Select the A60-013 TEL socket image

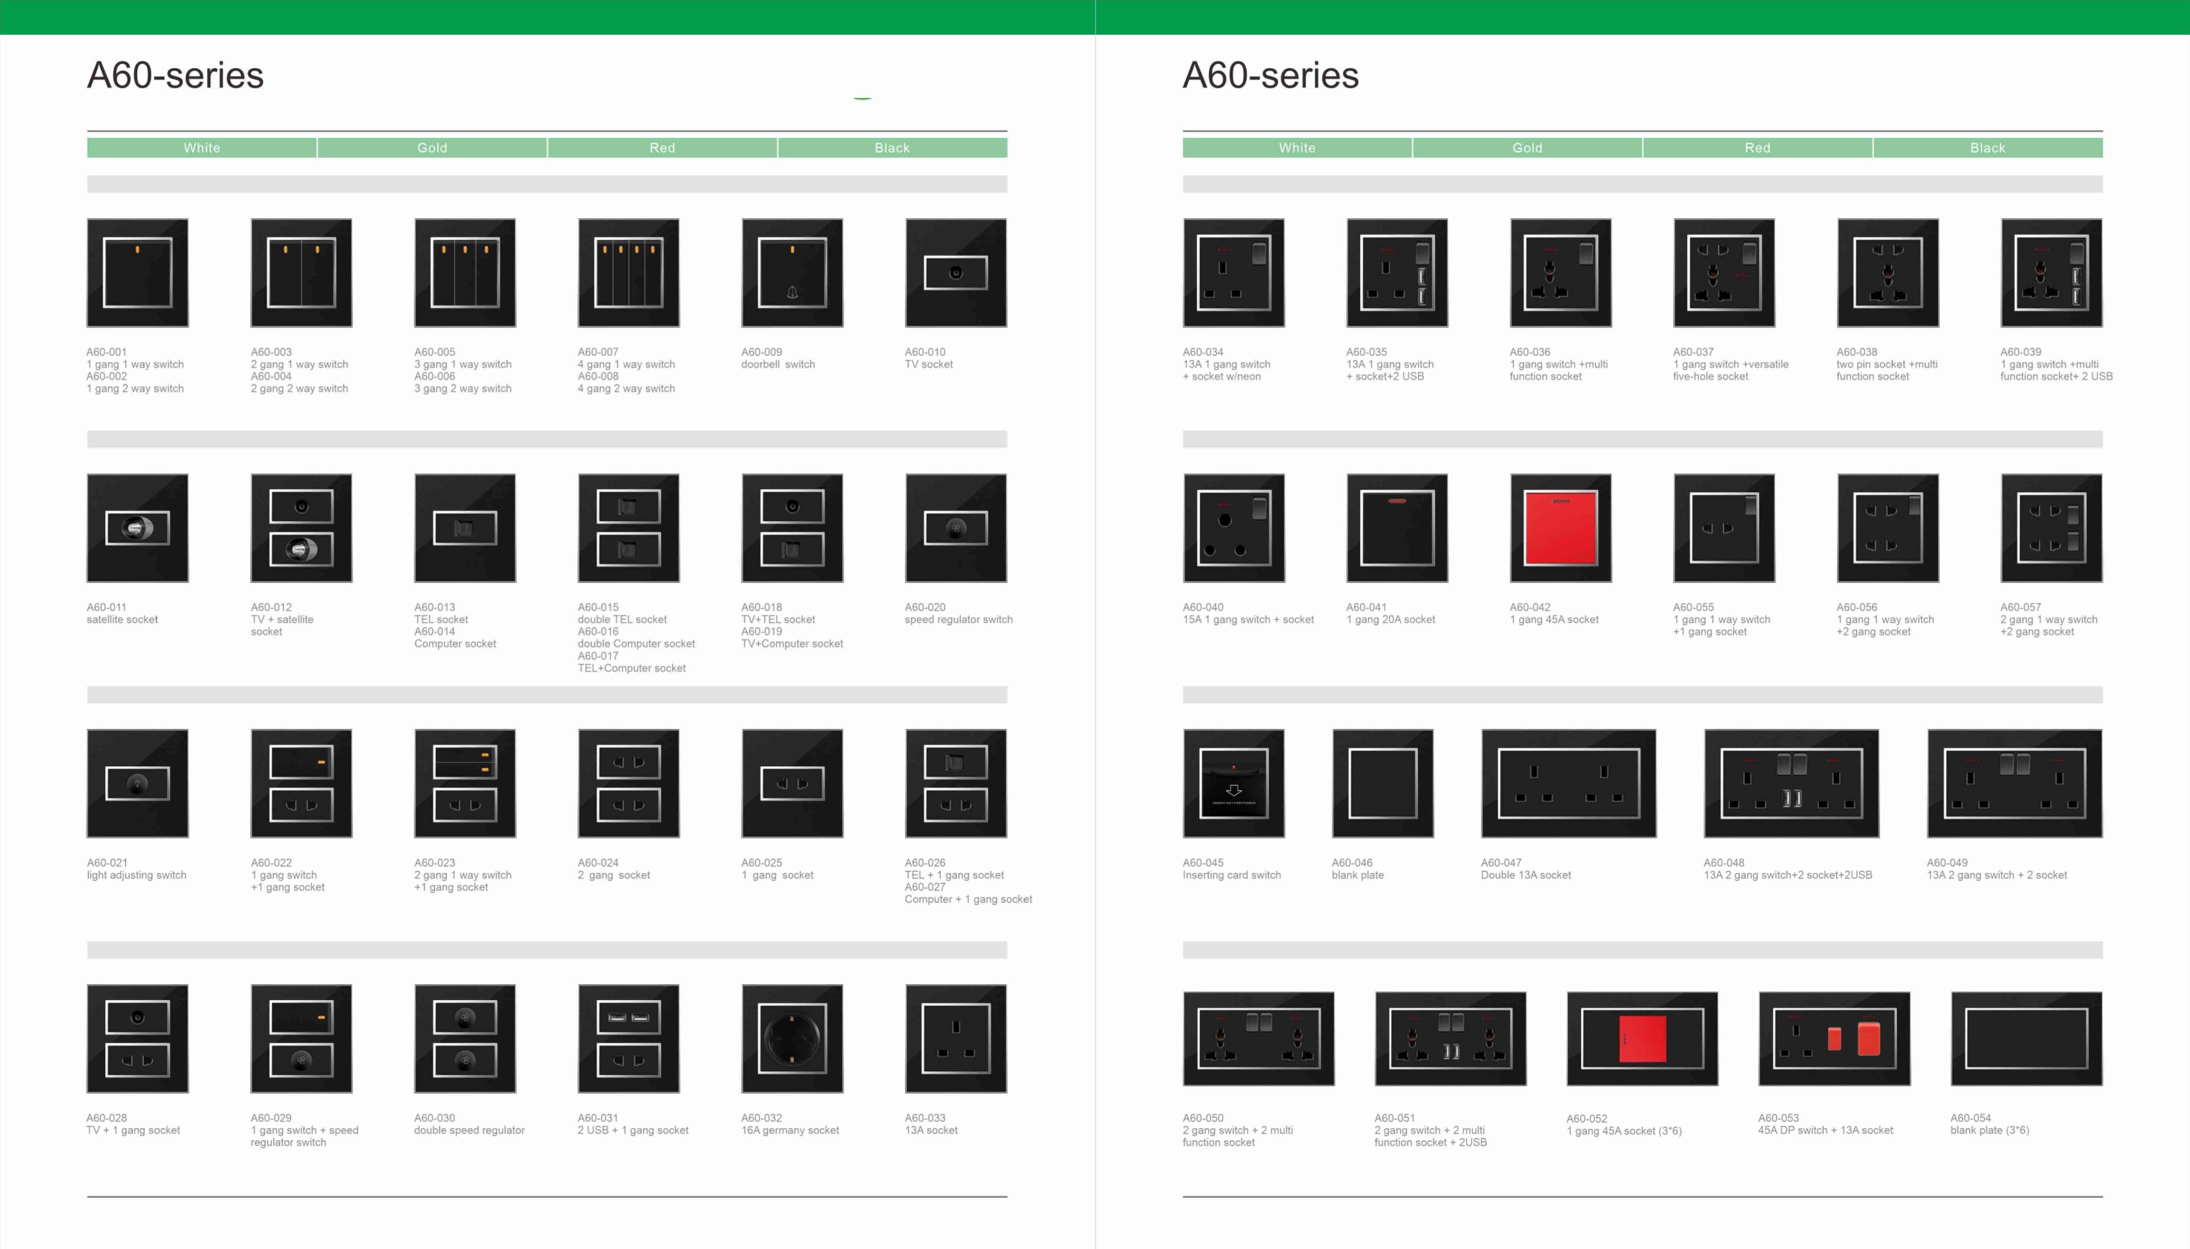click(x=465, y=528)
